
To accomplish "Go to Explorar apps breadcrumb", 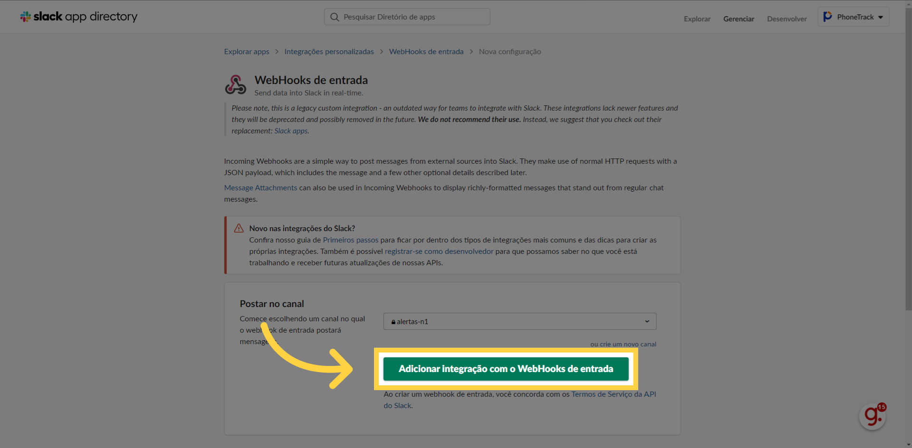I will pos(247,51).
